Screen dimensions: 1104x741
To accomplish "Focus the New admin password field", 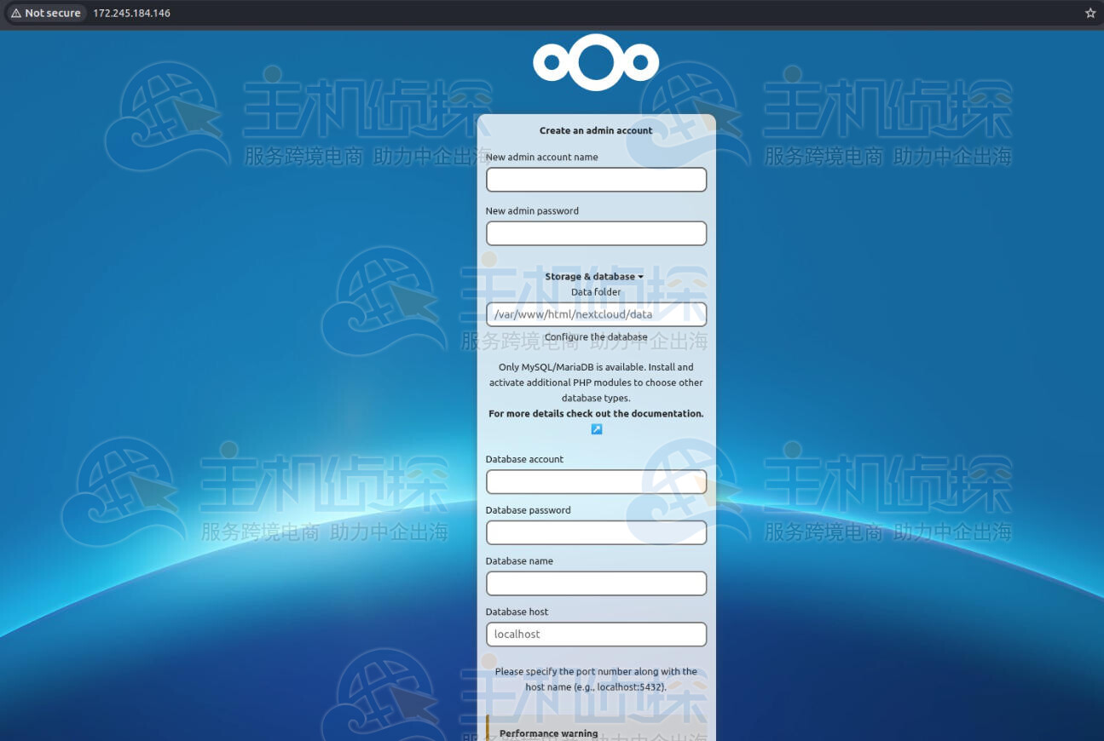I will pyautogui.click(x=596, y=233).
